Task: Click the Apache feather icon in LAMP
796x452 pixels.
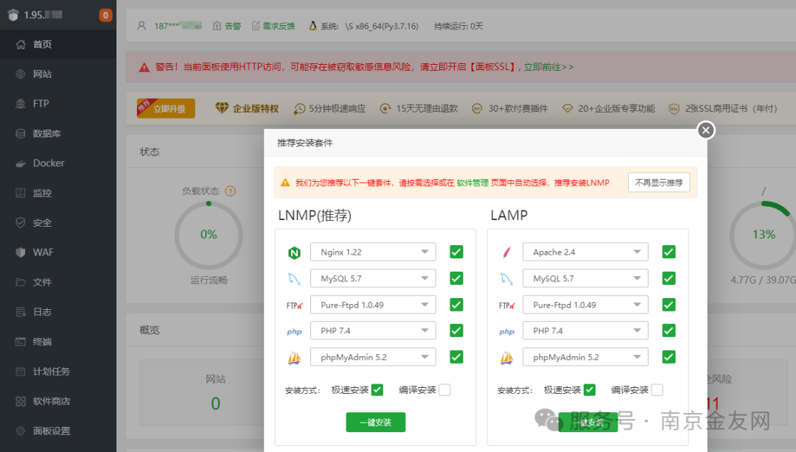Action: (506, 253)
